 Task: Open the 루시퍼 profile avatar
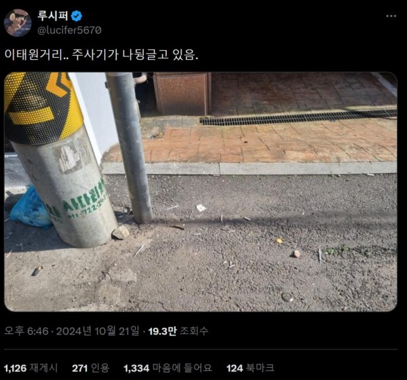pos(18,23)
